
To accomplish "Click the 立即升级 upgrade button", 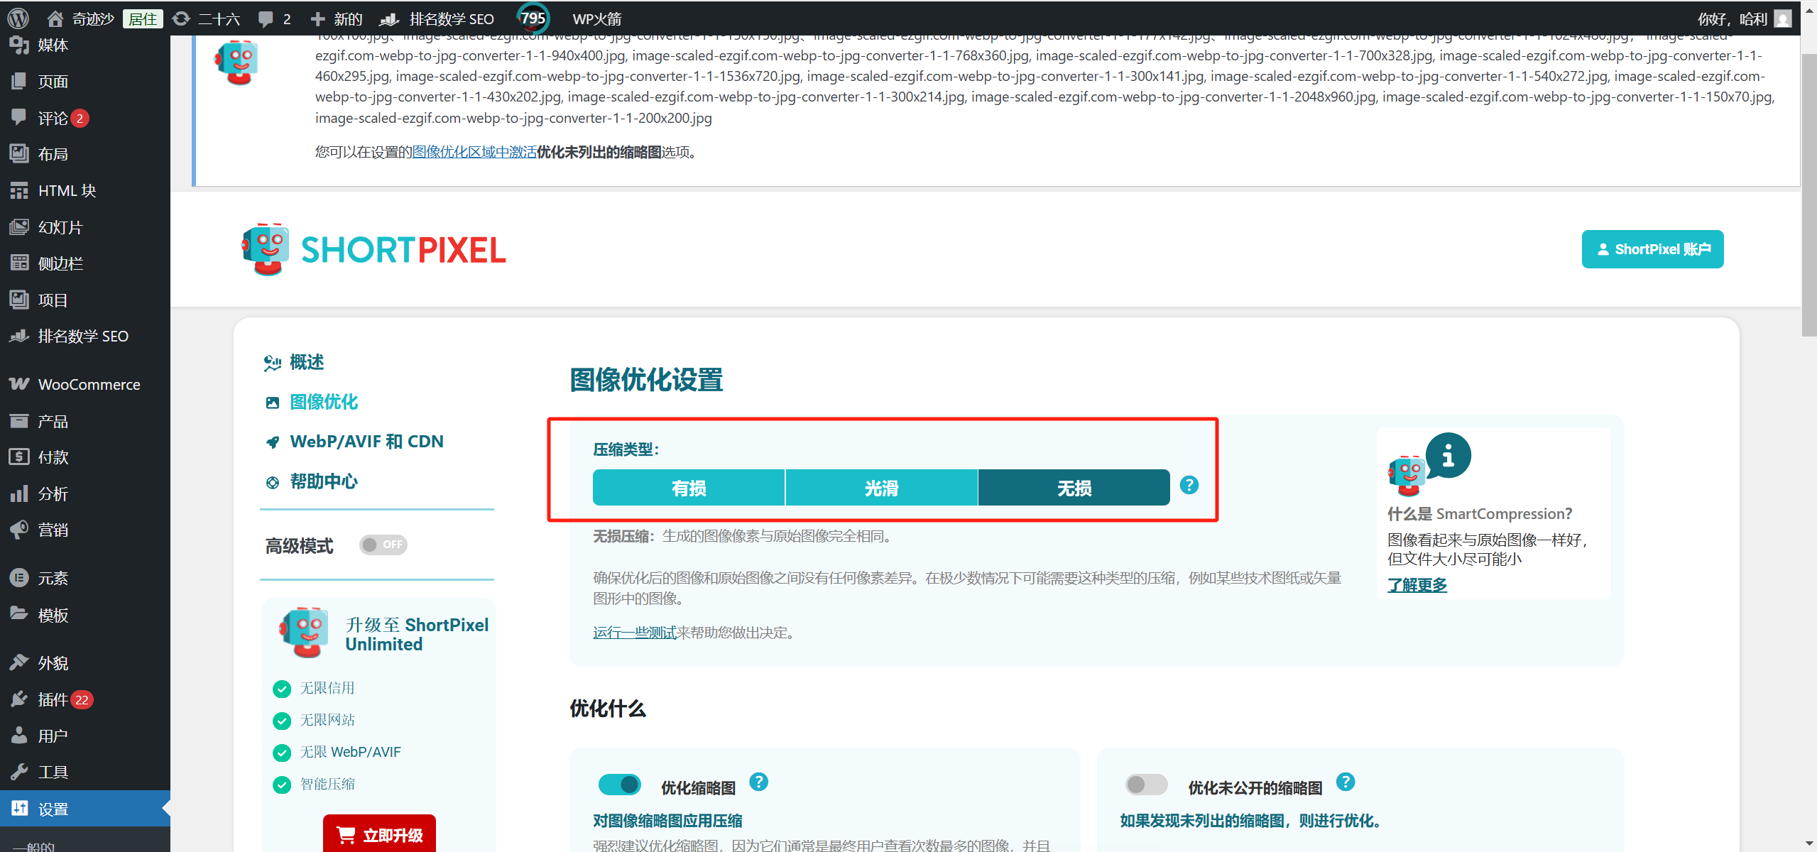I will (379, 835).
